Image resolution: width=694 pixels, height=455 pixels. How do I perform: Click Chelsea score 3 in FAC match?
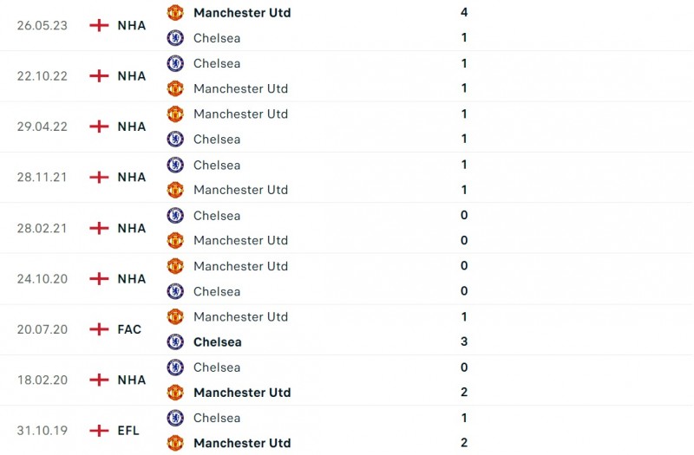(464, 341)
